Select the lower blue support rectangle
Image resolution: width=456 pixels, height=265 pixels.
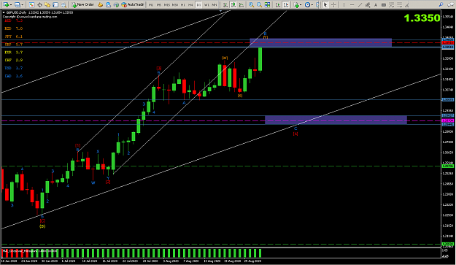[x=336, y=120]
